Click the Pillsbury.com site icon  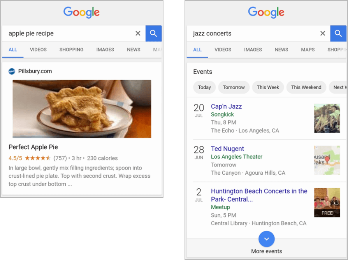(x=12, y=71)
